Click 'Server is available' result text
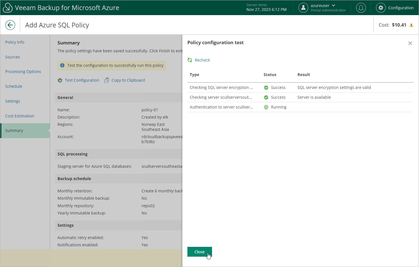 (314, 97)
